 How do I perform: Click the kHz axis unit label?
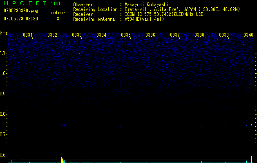pos(4,33)
